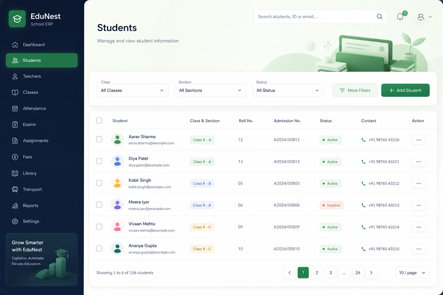Click the search magnifier icon

[x=380, y=17]
